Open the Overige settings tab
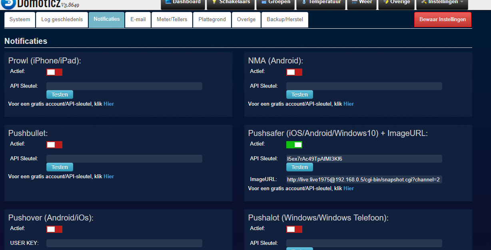The width and height of the screenshot is (491, 250). 246,20
